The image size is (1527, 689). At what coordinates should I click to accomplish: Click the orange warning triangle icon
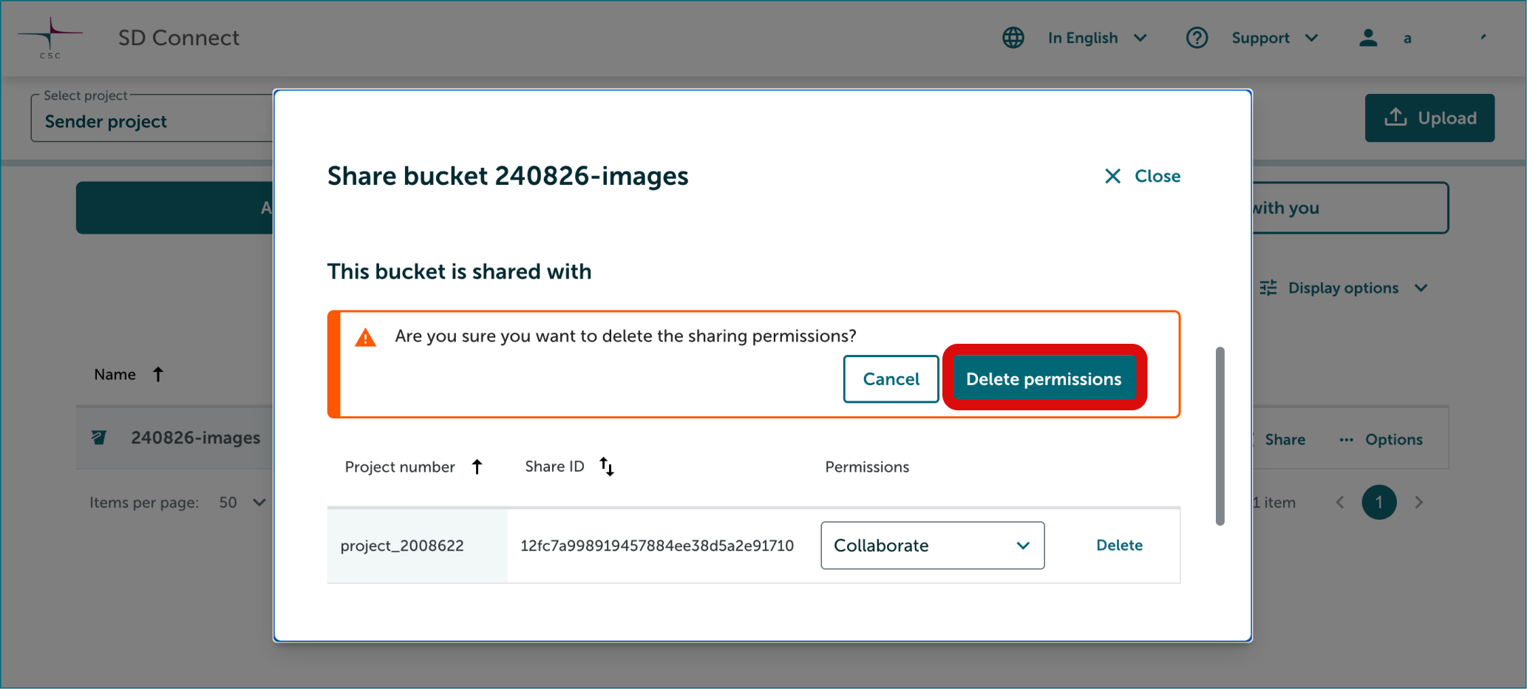365,338
